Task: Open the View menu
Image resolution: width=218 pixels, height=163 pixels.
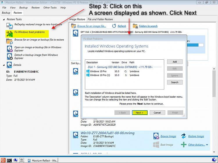Action: (13, 8)
